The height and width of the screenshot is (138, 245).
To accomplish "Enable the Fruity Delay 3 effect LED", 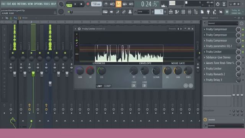I will pyautogui.click(x=243, y=80).
